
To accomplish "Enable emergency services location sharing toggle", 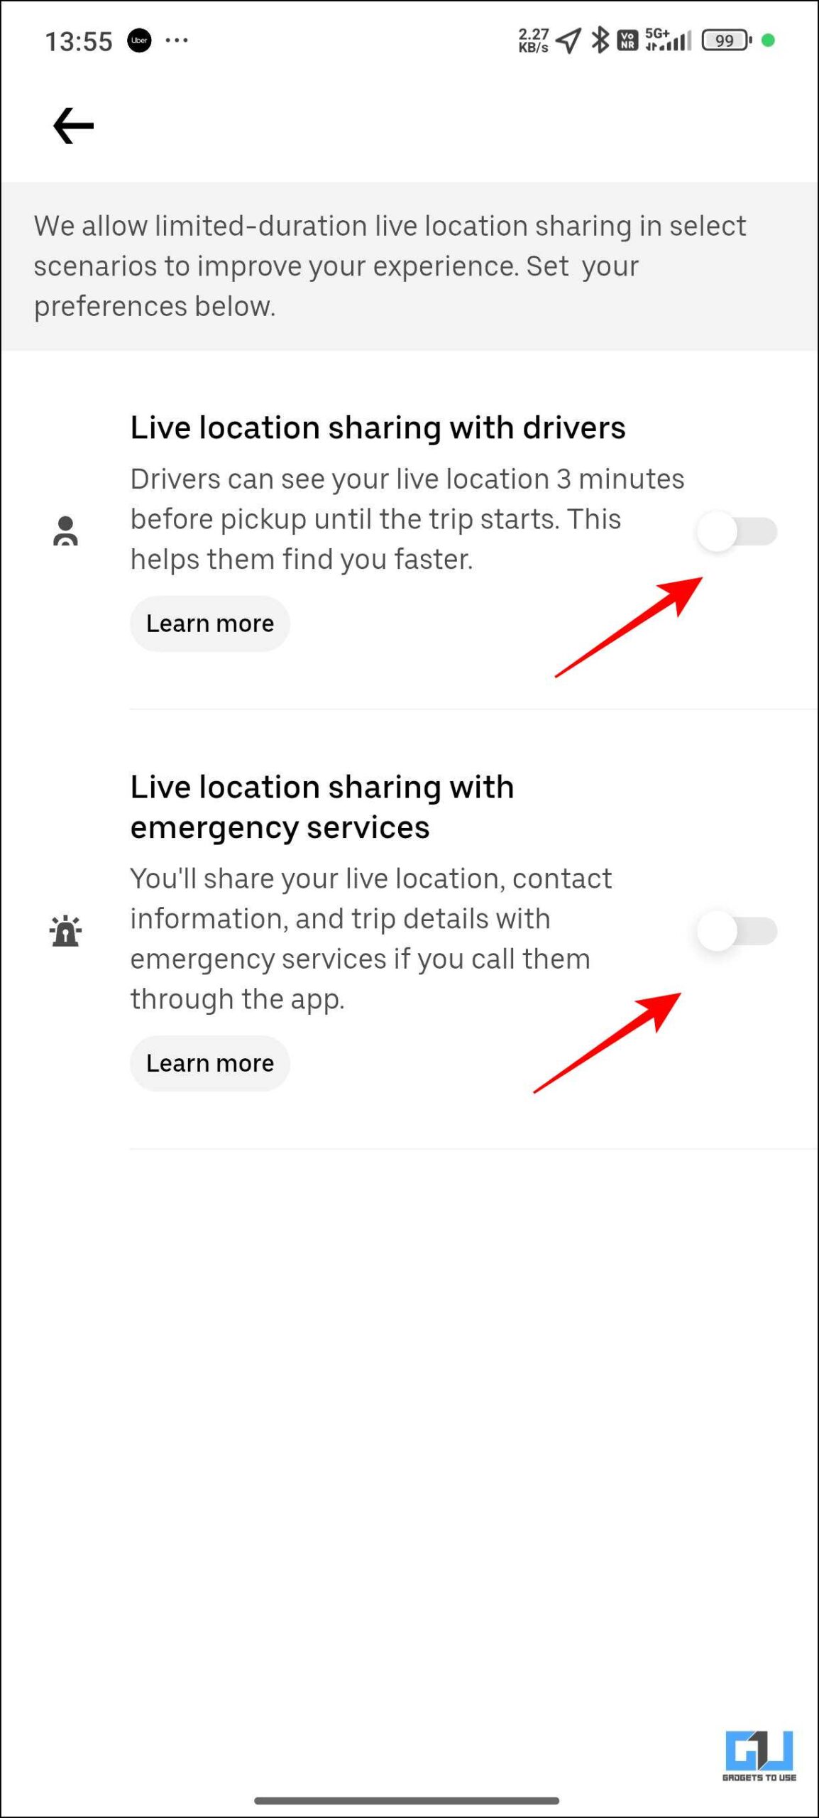I will point(737,931).
